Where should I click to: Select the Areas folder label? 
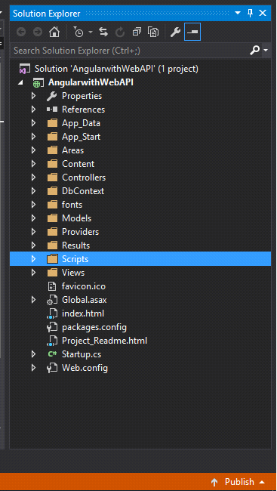tap(73, 150)
